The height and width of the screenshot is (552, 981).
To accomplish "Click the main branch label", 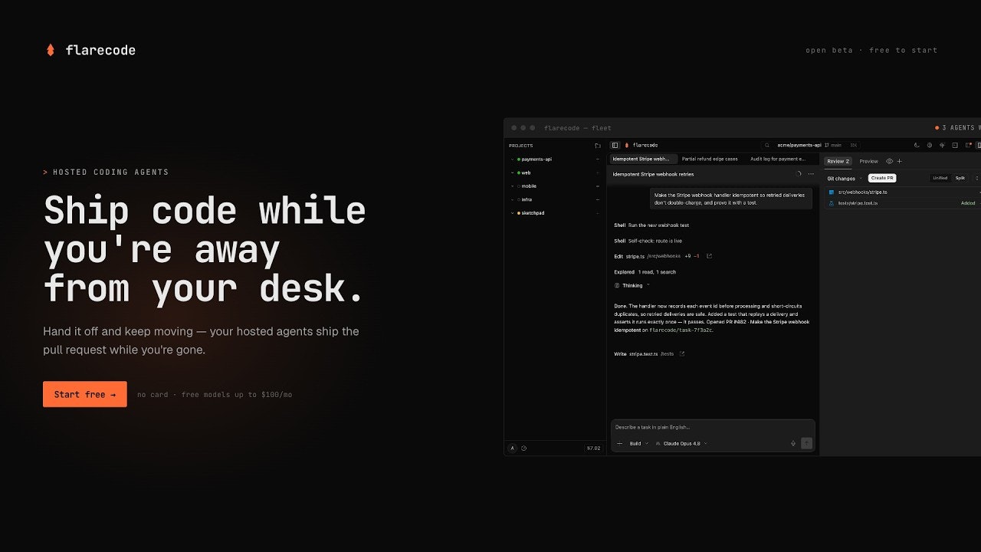I will coord(836,145).
